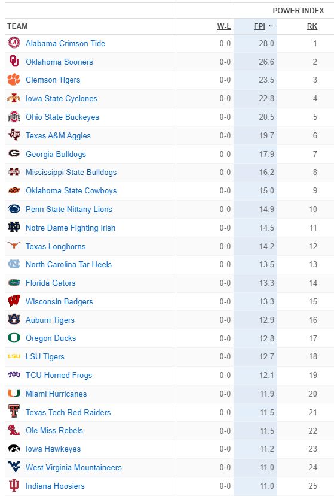Click the Alabama Crimson Tide logo icon

click(14, 43)
